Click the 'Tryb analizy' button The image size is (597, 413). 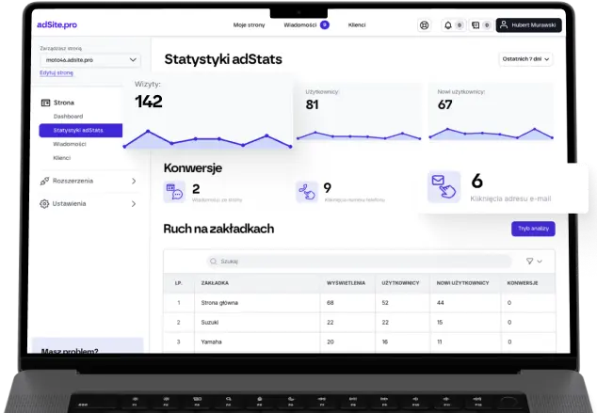[x=533, y=229]
